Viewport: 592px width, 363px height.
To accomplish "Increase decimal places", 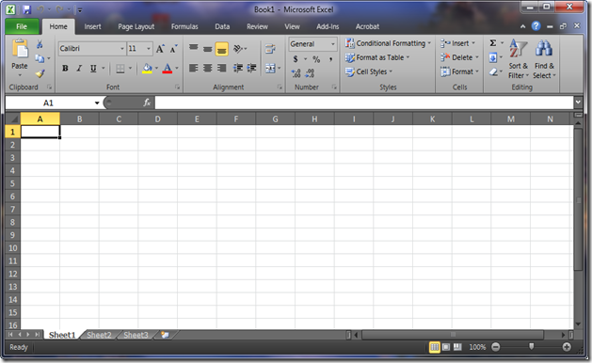I will click(296, 73).
